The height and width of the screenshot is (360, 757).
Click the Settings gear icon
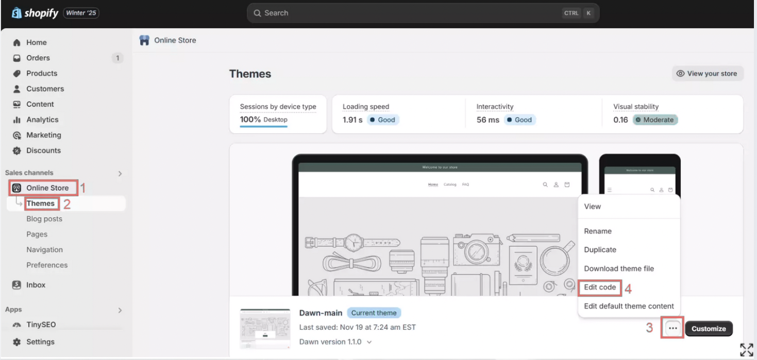(17, 341)
